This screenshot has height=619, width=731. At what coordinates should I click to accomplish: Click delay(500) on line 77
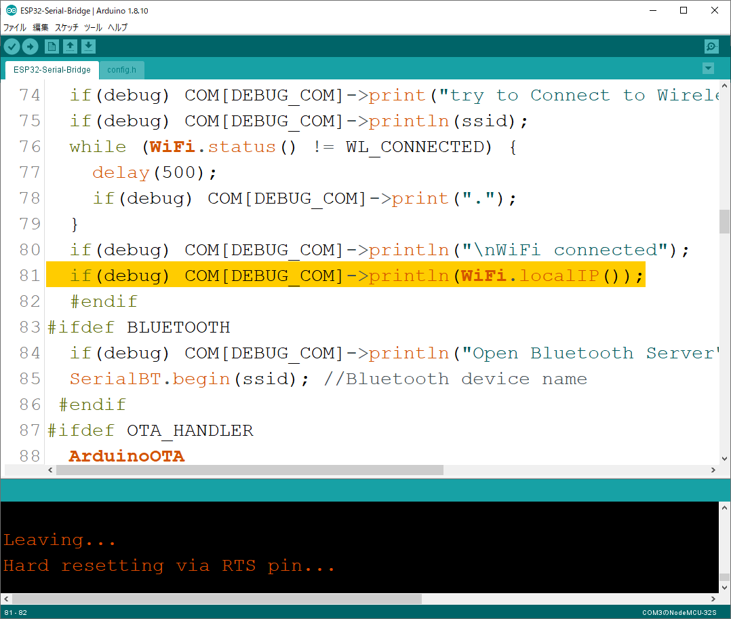pos(155,173)
